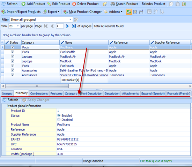Image resolution: width=192 pixels, height=167 pixels.
Task: Click the row indicator arrow of iPod Nano
Action: coord(2,47)
